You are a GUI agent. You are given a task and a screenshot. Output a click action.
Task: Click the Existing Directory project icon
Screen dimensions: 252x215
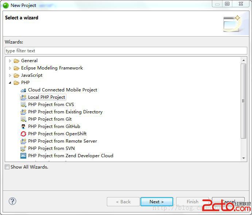[23, 112]
